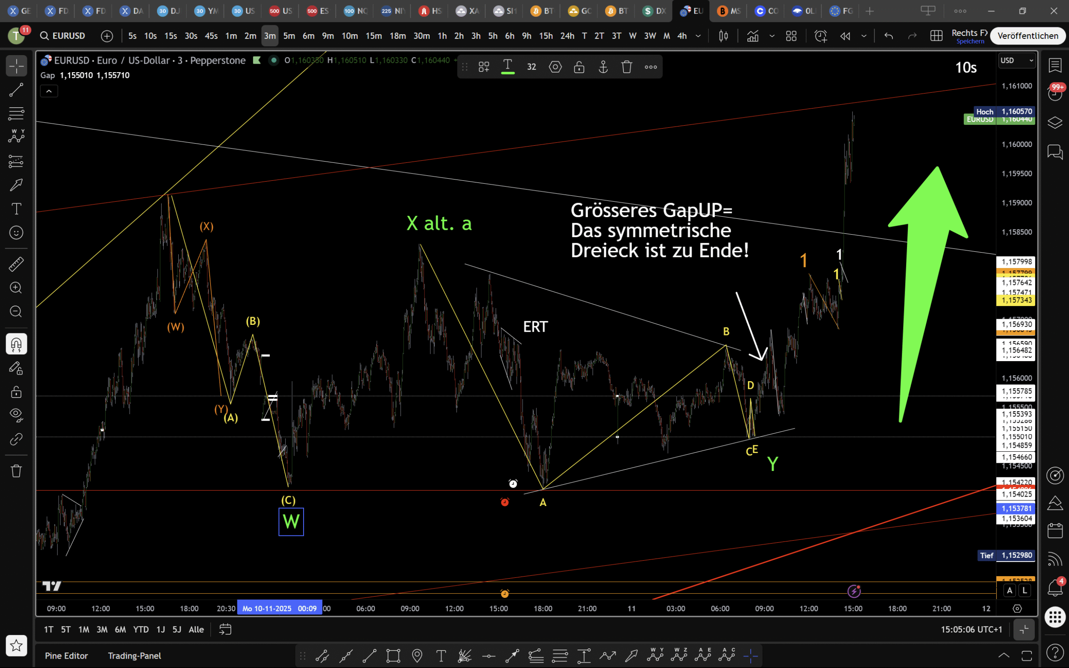This screenshot has height=668, width=1069.
Task: Collapse the indicator legend chevron
Action: coord(49,91)
